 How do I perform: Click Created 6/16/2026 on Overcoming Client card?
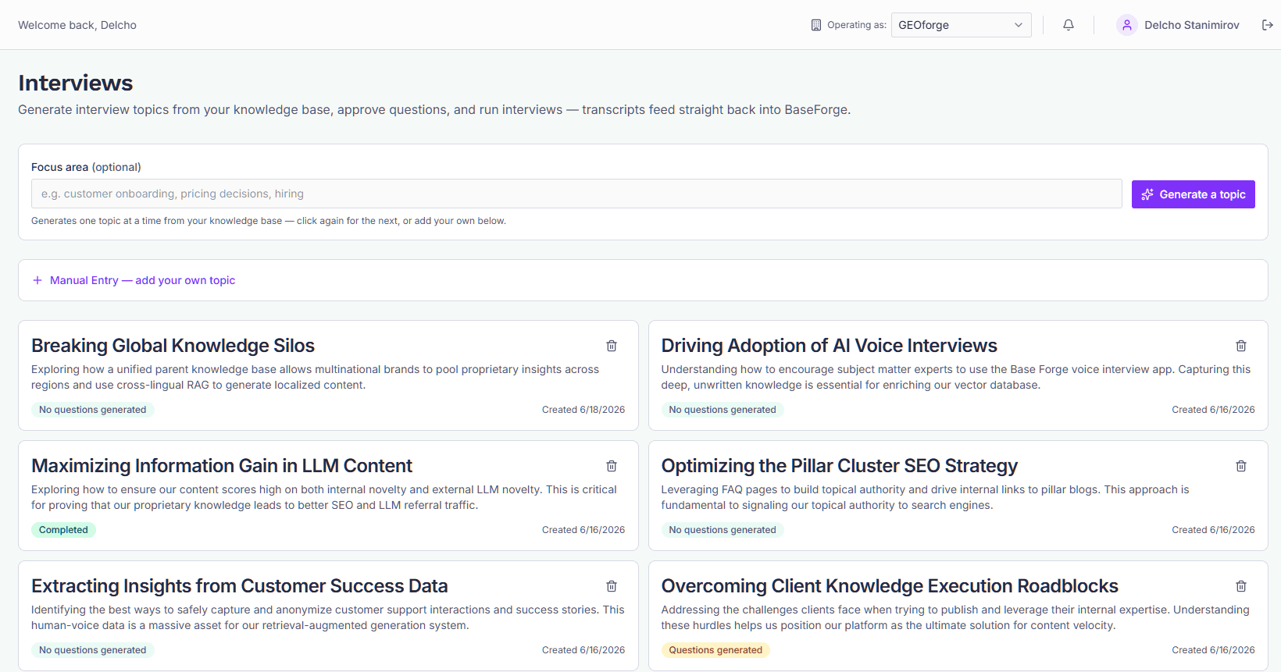tap(1213, 650)
